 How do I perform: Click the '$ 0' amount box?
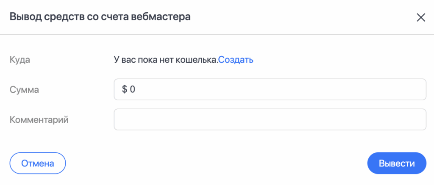pyautogui.click(x=270, y=89)
